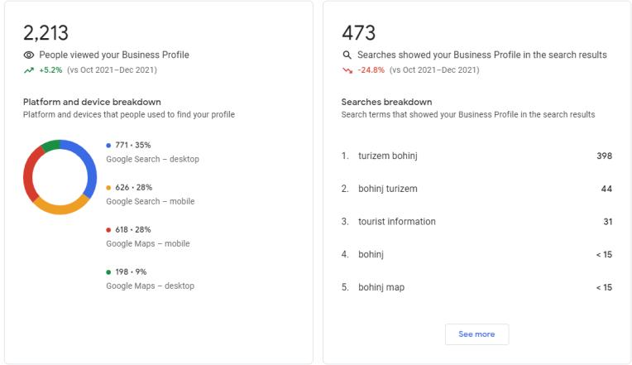Click the red downward trend arrow icon
This screenshot has height=365, width=632.
347,70
